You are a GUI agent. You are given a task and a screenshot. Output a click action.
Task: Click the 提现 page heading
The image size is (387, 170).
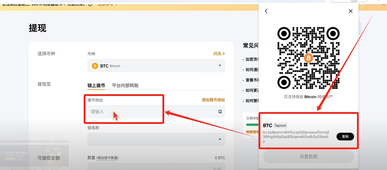coord(38,28)
